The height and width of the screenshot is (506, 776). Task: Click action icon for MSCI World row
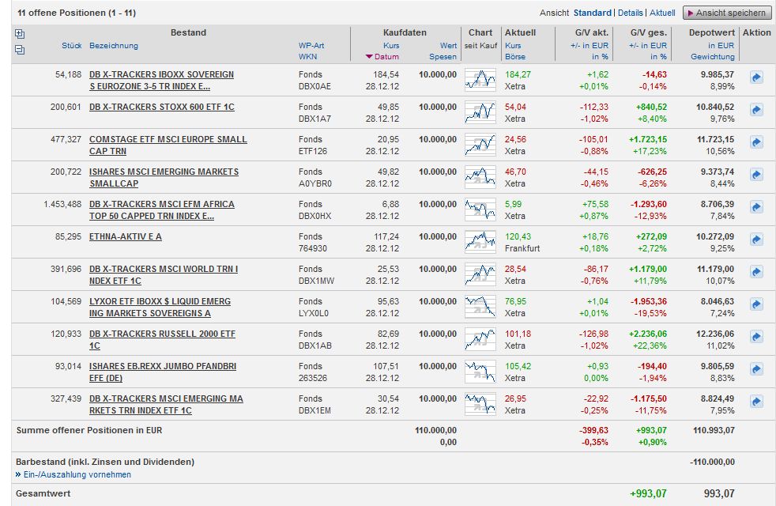[x=756, y=272]
